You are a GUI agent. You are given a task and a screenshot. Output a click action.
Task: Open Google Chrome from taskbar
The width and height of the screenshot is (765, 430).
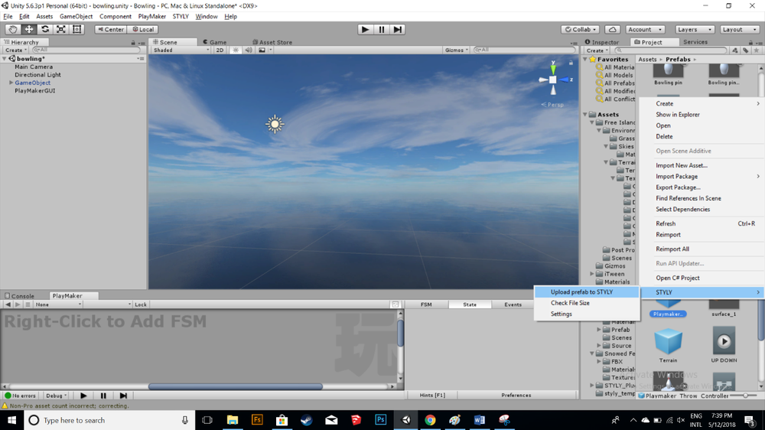tap(430, 420)
